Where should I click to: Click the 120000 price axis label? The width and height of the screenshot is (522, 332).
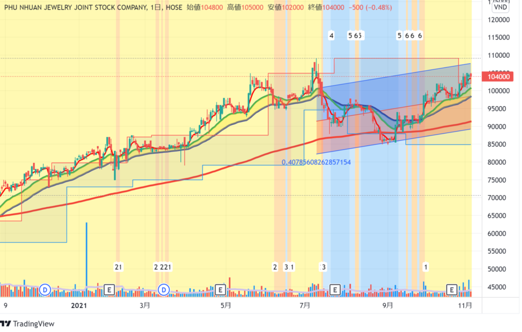tap(499, 20)
